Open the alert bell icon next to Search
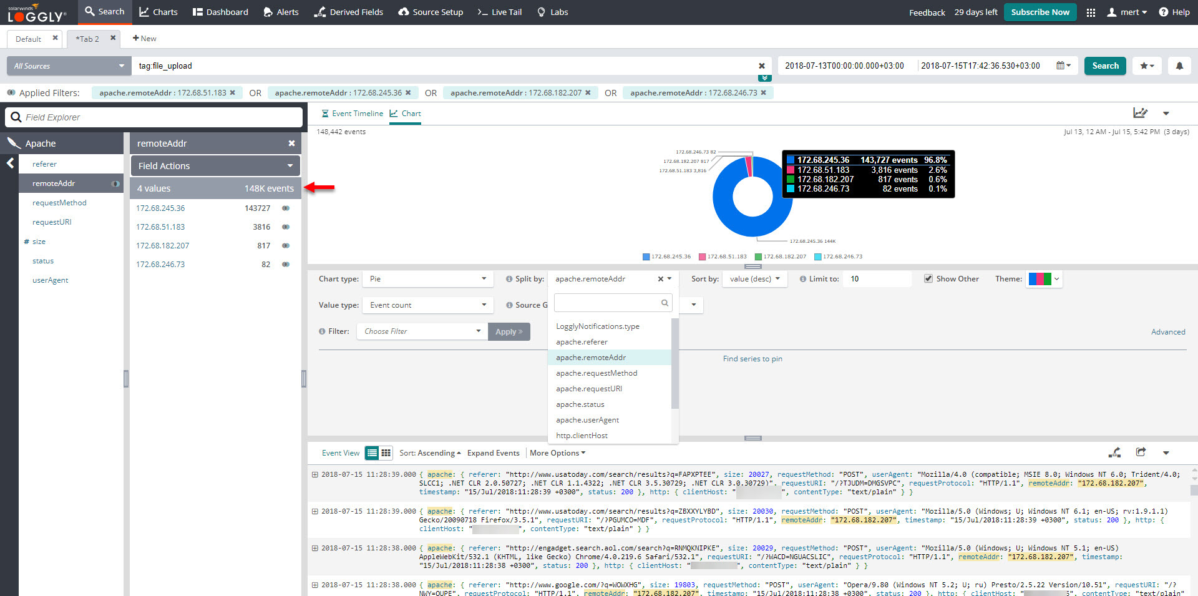 1179,66
